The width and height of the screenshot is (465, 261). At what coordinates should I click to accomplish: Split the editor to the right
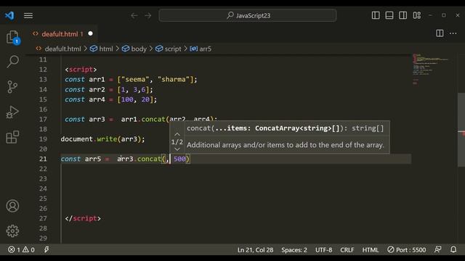440,33
